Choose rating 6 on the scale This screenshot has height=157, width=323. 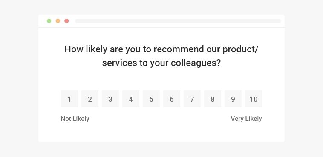[x=172, y=99]
